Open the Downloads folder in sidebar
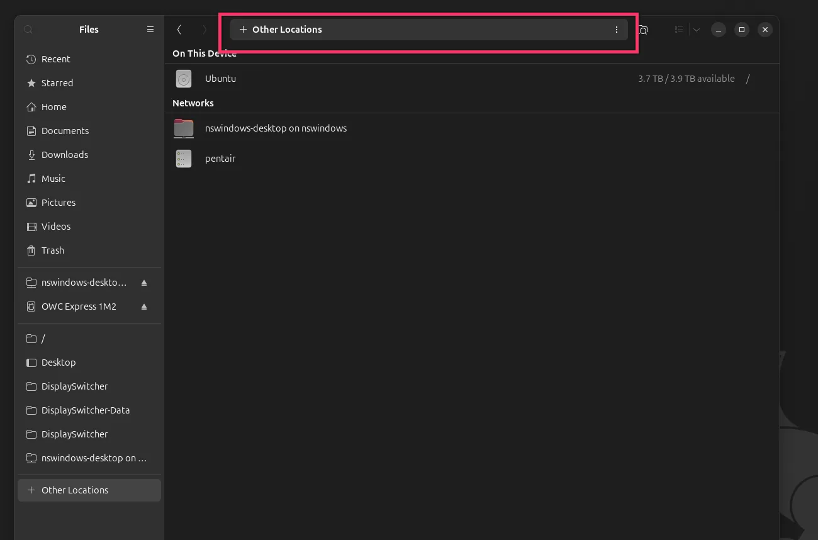This screenshot has height=540, width=818. (89, 155)
